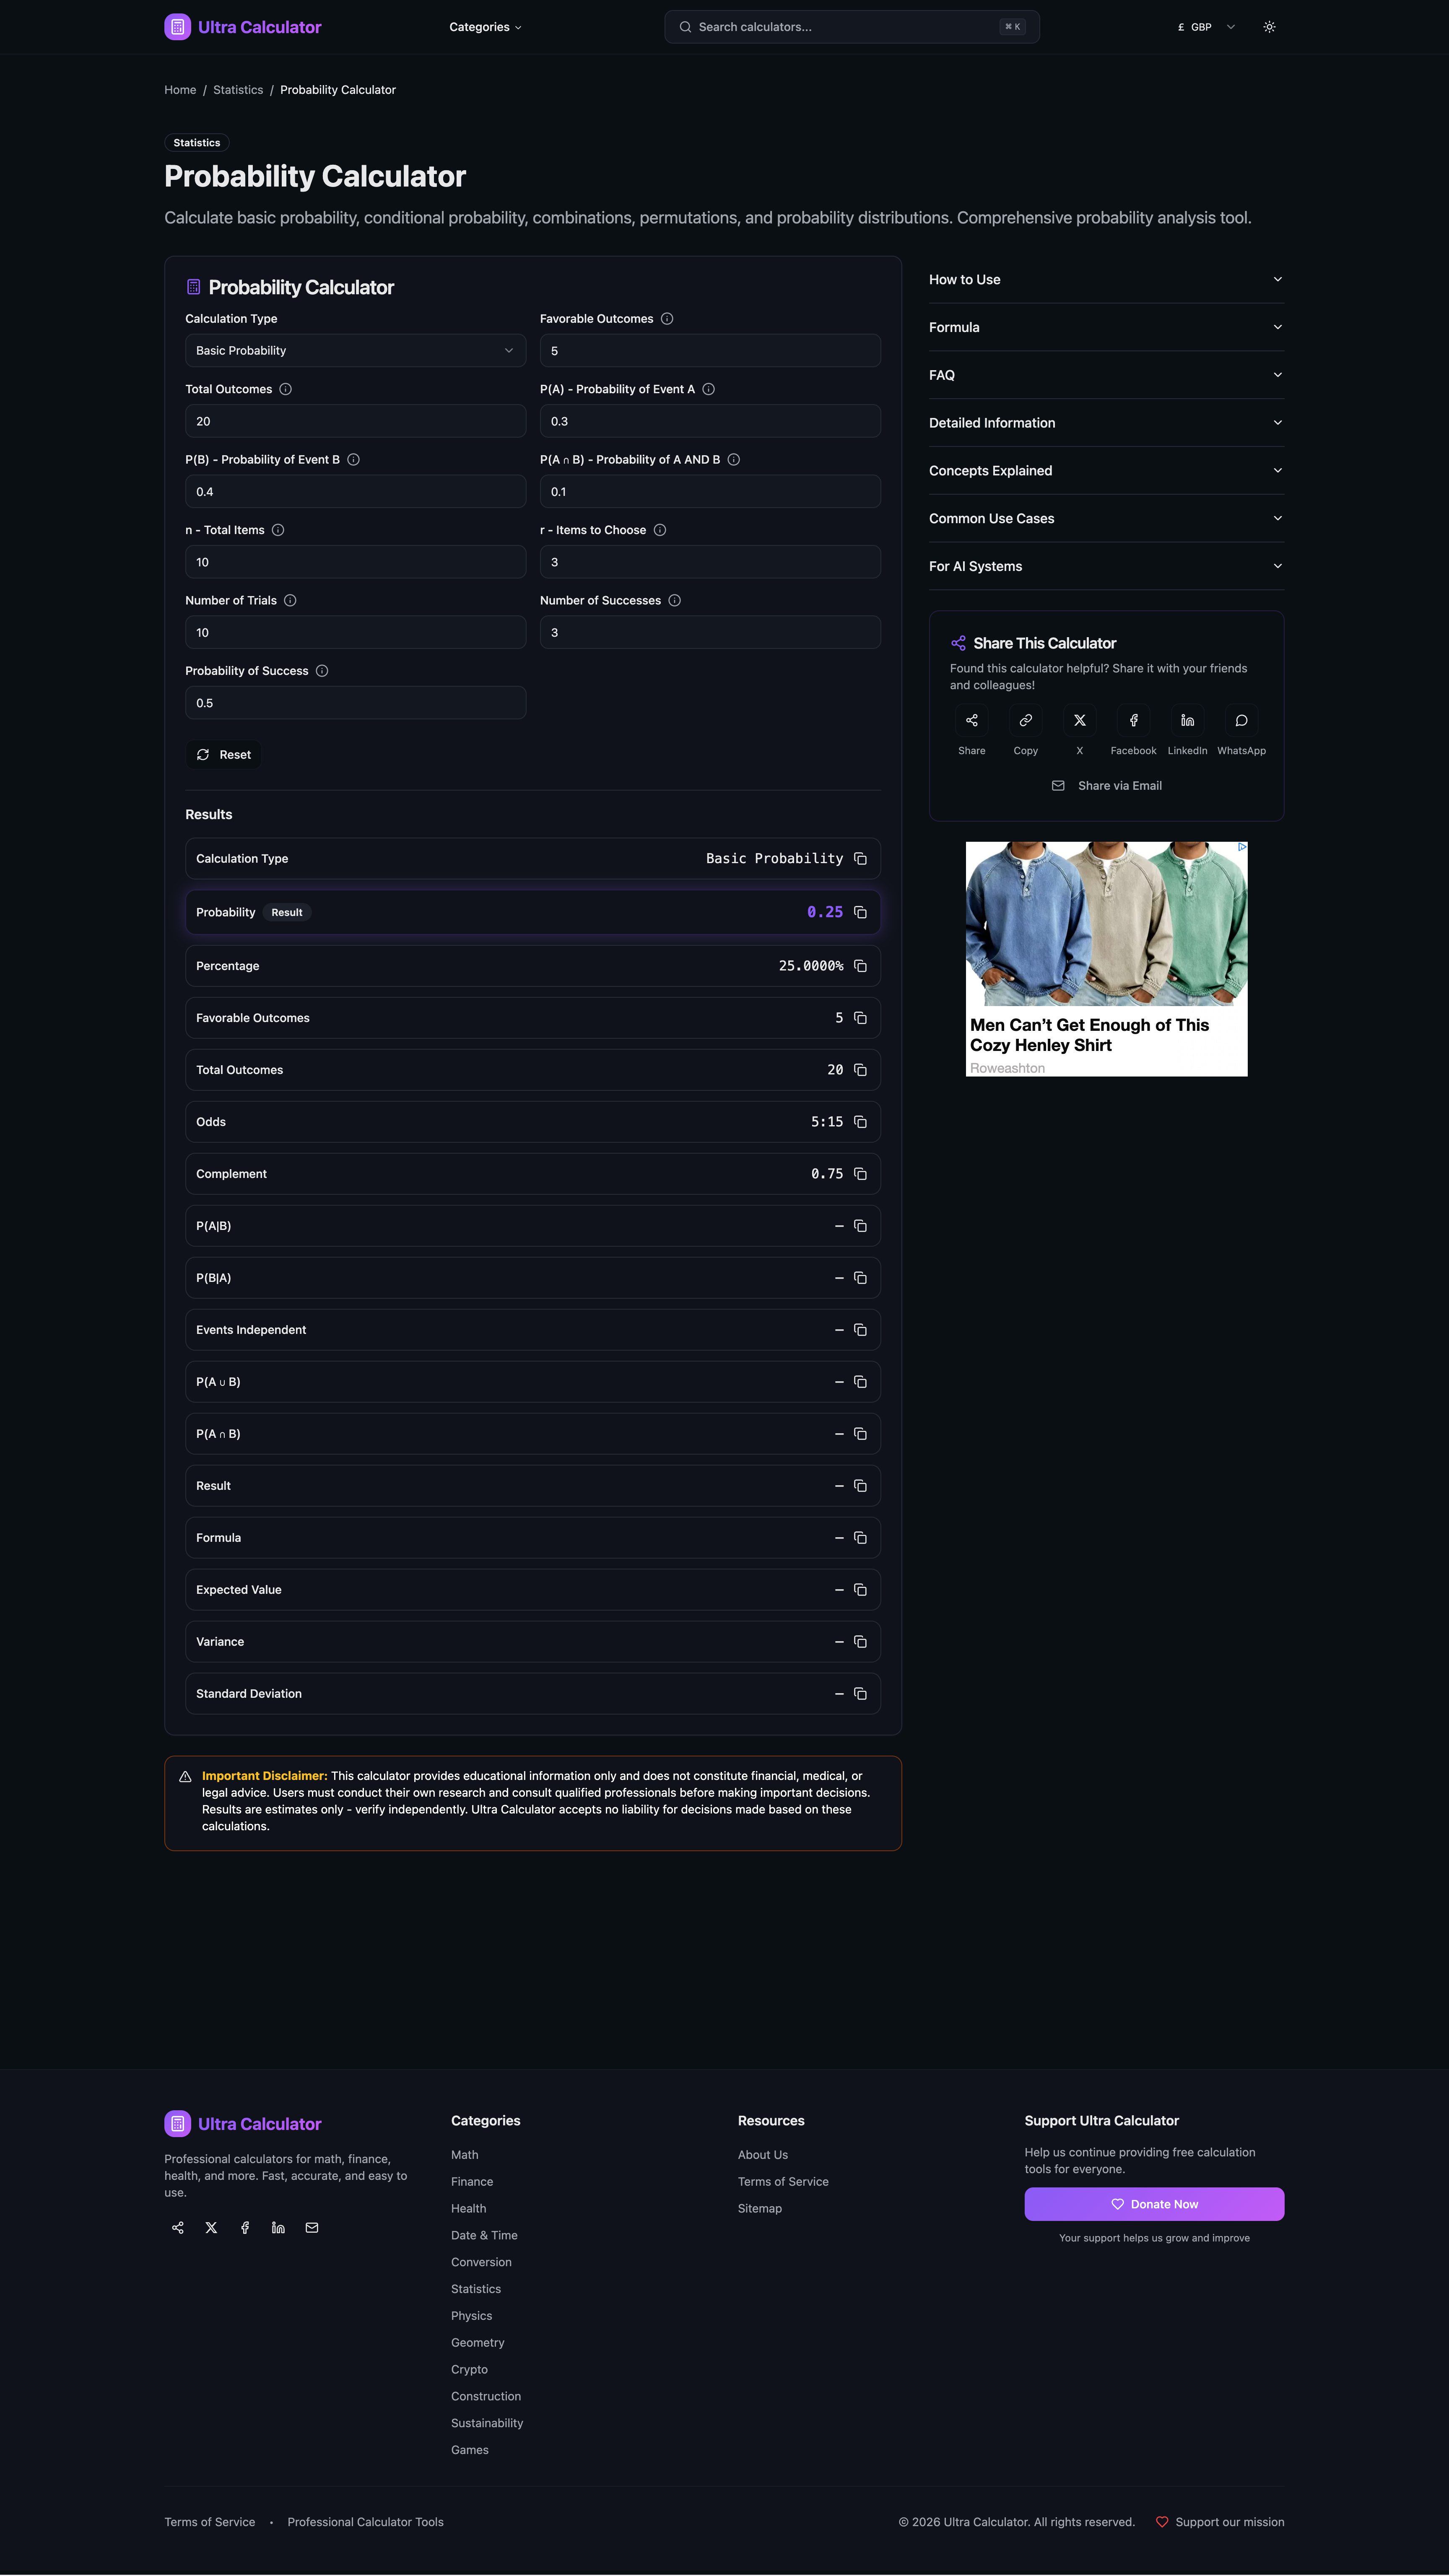
Task: Post the calculator to X
Action: (1079, 720)
